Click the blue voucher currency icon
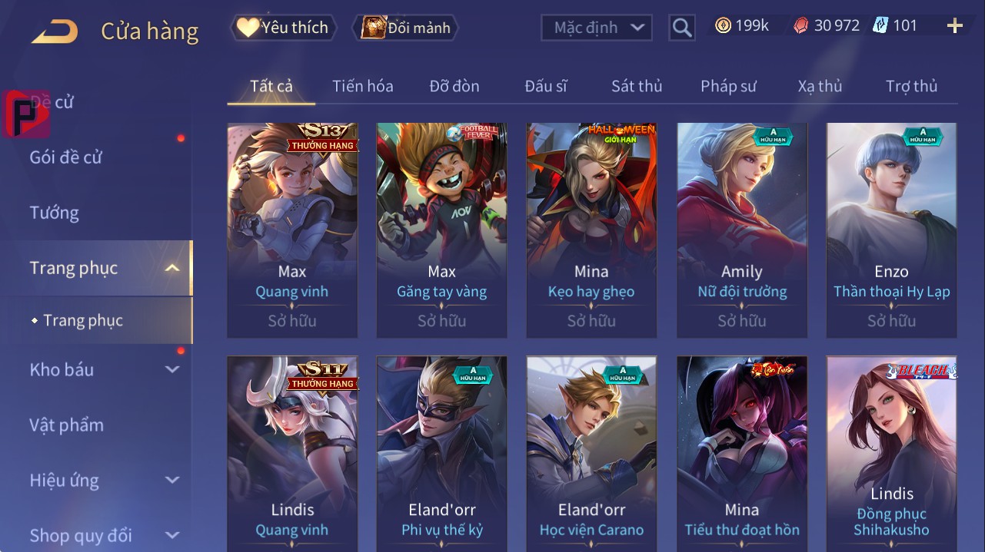The width and height of the screenshot is (985, 552). tap(880, 25)
